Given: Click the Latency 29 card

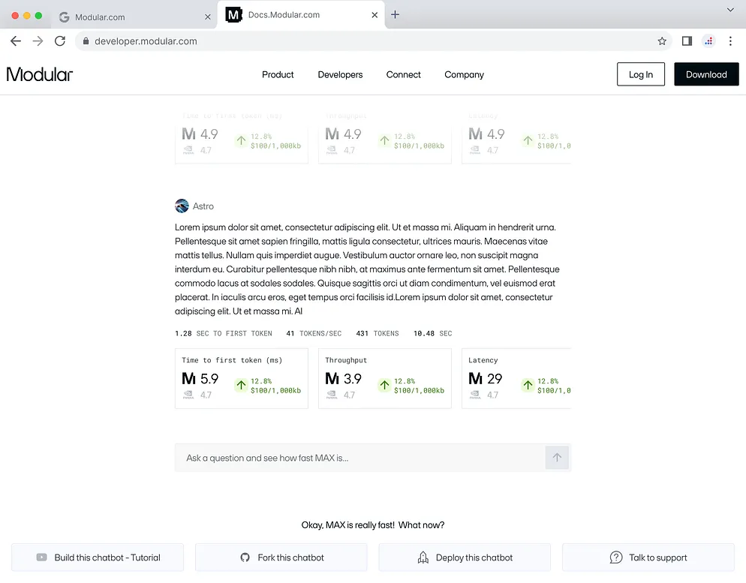Looking at the screenshot, I should 516,378.
